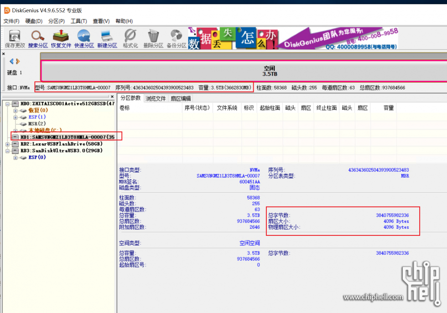This screenshot has height=313, width=447.
Task: Expand the 恢复(0) partition node
Action: point(16,110)
